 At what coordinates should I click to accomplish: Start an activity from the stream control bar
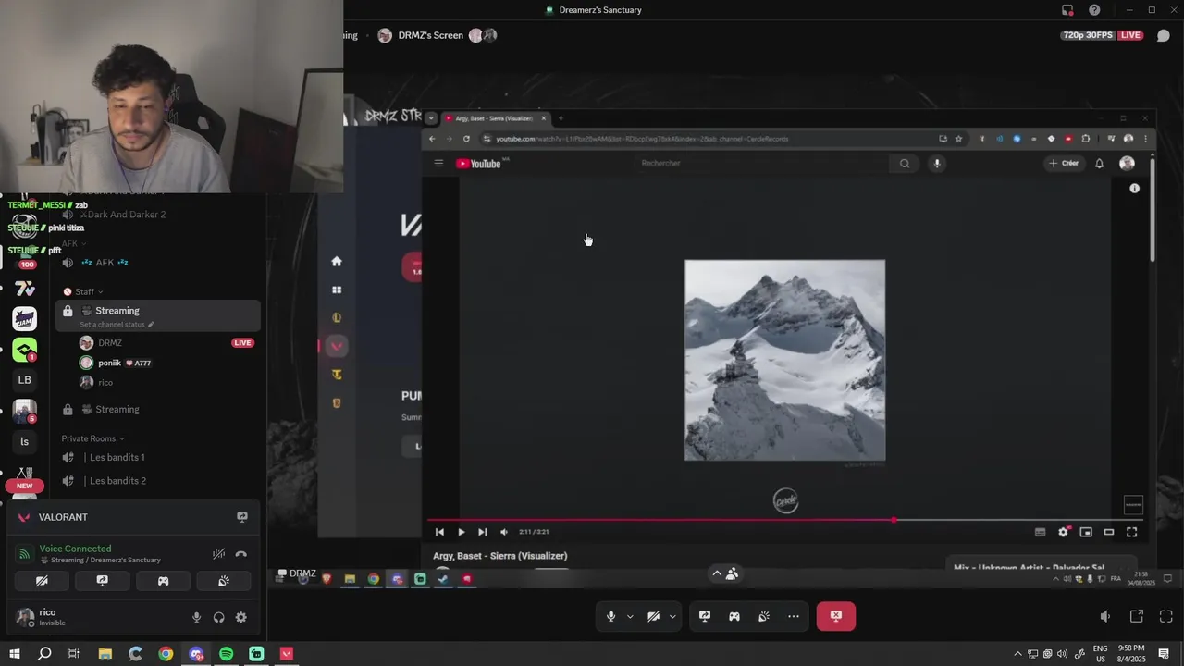[x=734, y=616]
